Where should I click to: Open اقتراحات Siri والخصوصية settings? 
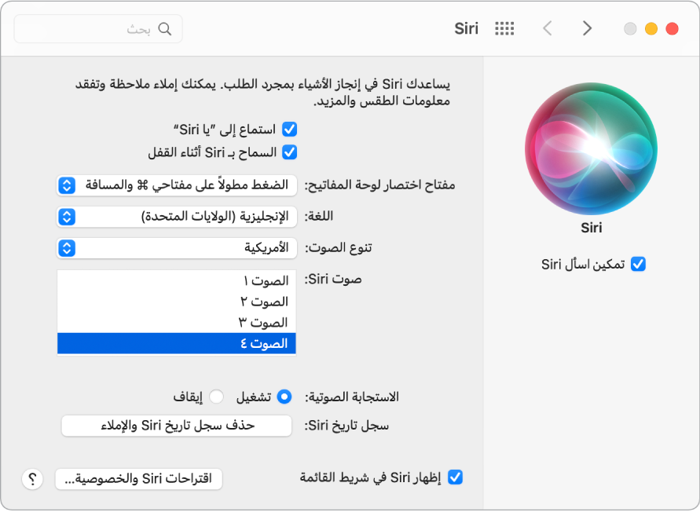click(138, 478)
